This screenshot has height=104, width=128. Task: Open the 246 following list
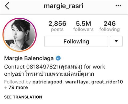pos(110,26)
